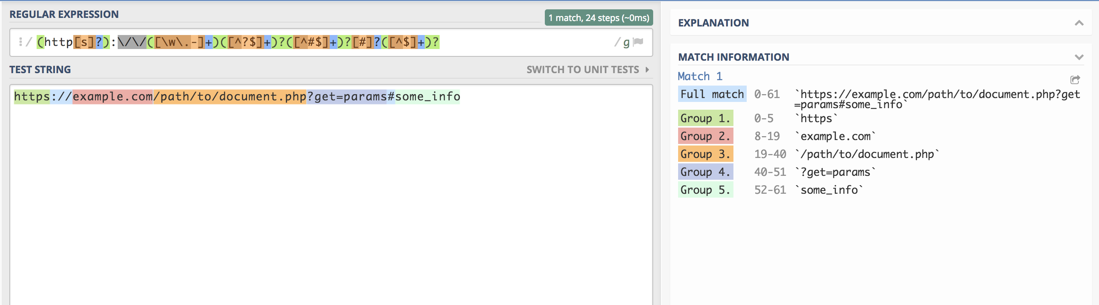The width and height of the screenshot is (1099, 305).
Task: Click 'example.com' in the test string
Action: tap(113, 97)
